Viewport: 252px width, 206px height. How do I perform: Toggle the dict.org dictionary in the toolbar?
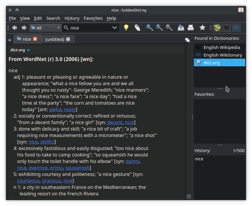(217, 28)
